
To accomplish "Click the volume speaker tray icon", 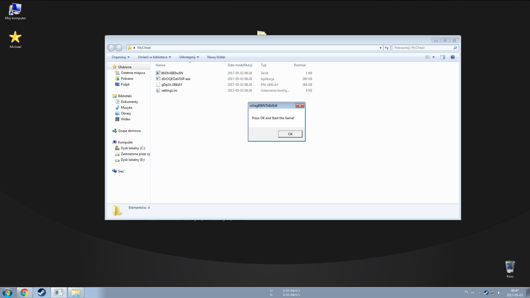I will pyautogui.click(x=499, y=292).
